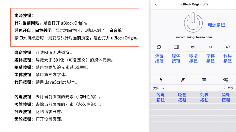Click text 让该网页无法弹窗

[x=52, y=53]
